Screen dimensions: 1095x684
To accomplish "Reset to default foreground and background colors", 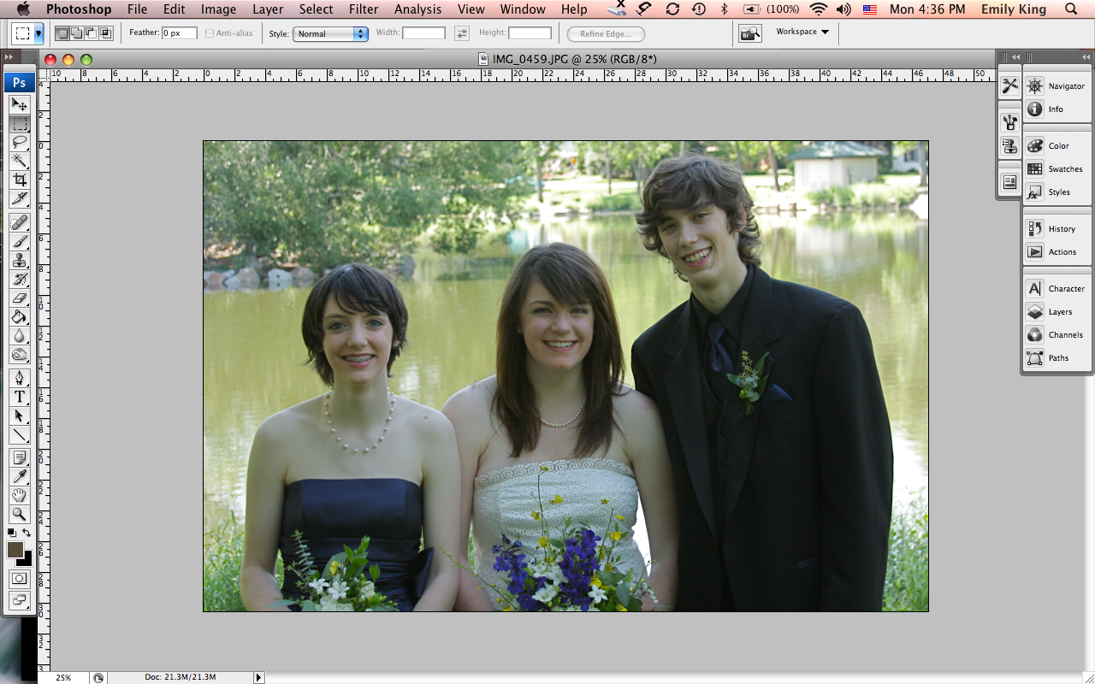I will pyautogui.click(x=11, y=533).
